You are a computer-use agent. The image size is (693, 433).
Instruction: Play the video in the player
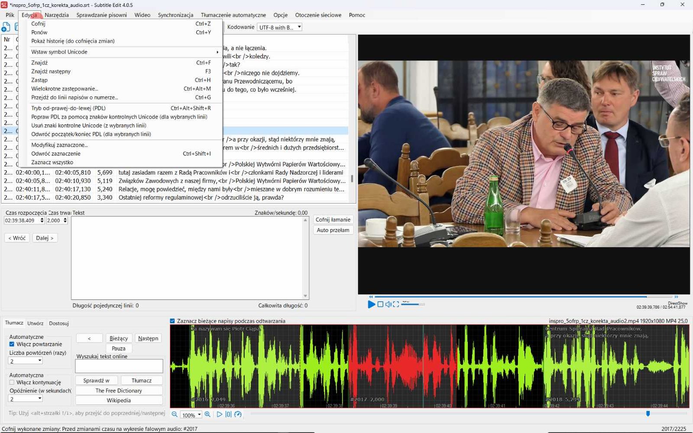pyautogui.click(x=371, y=304)
